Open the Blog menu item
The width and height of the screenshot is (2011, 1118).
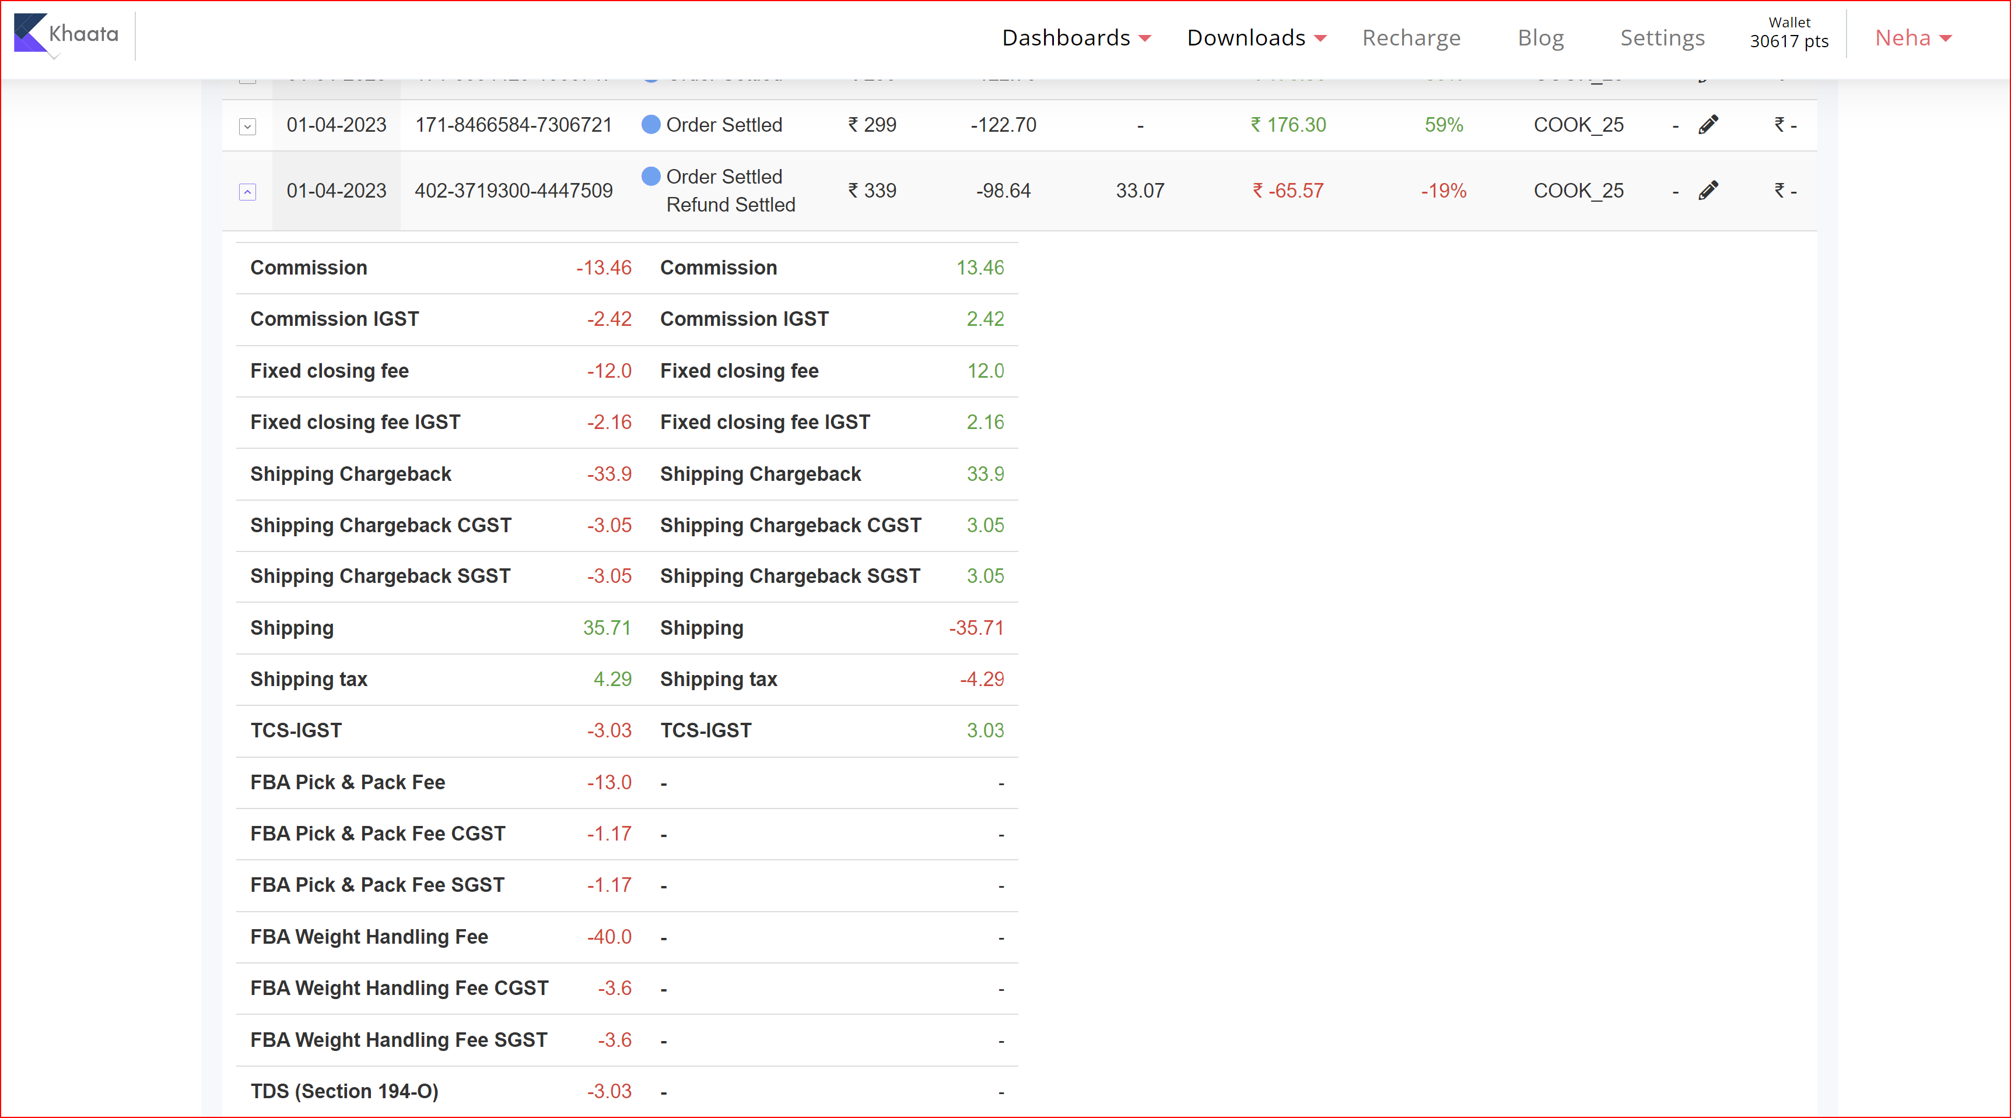pos(1540,37)
